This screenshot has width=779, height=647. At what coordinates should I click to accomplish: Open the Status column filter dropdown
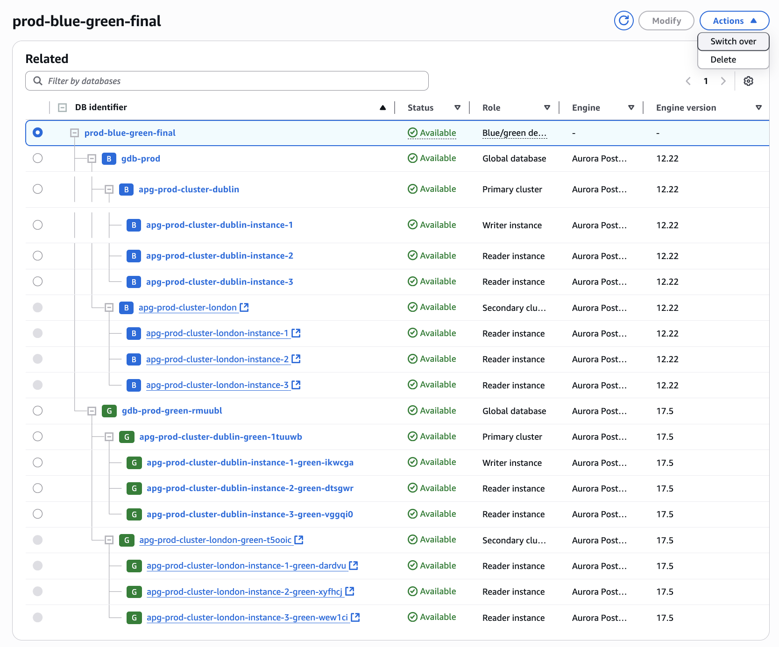pos(457,108)
